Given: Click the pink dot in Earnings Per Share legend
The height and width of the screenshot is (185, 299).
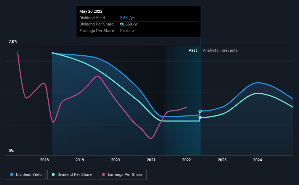Looking at the screenshot, I should [103, 174].
